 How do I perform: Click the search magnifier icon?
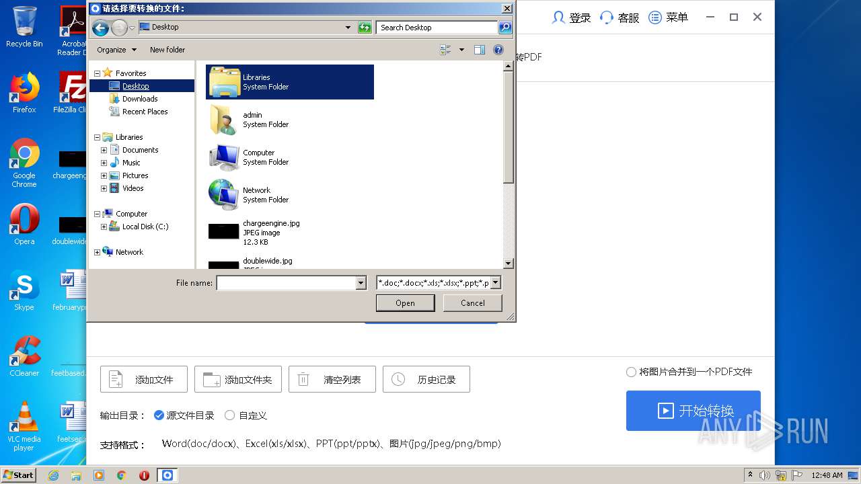pyautogui.click(x=505, y=28)
